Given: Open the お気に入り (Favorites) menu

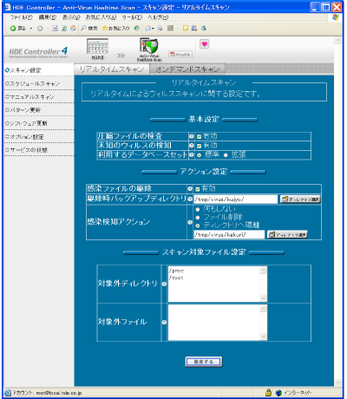Looking at the screenshot, I should point(101,17).
